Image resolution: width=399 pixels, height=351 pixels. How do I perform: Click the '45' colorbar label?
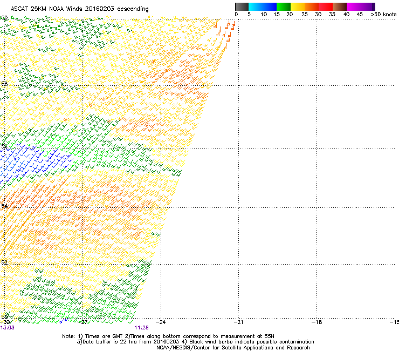(x=360, y=15)
